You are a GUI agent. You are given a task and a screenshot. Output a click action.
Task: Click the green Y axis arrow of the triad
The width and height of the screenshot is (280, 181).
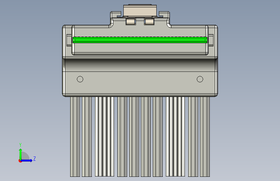point(21,154)
